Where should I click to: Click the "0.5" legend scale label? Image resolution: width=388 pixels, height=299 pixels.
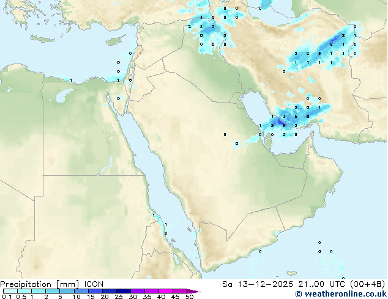21,297
